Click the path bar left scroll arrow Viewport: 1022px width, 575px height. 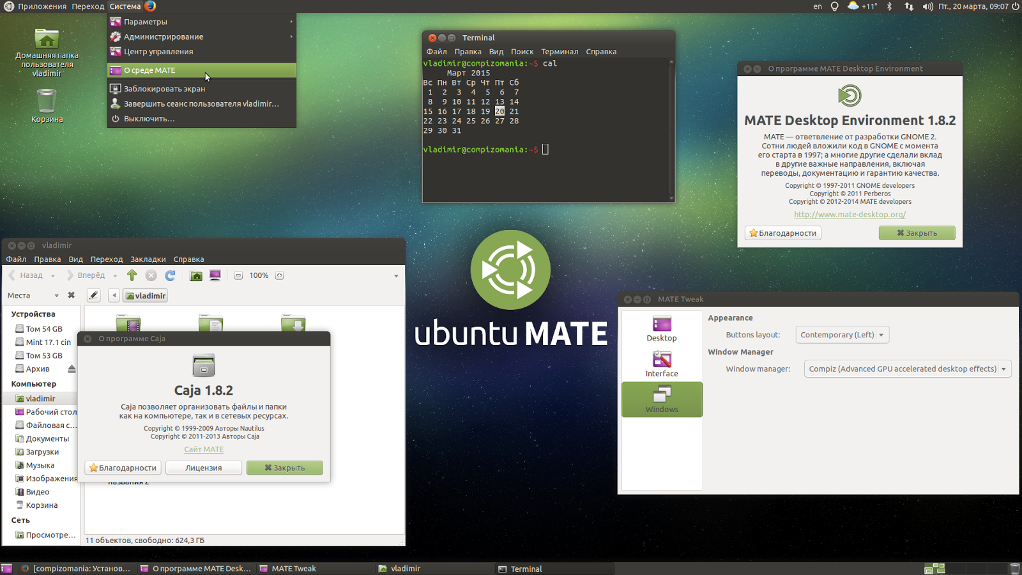(x=114, y=295)
